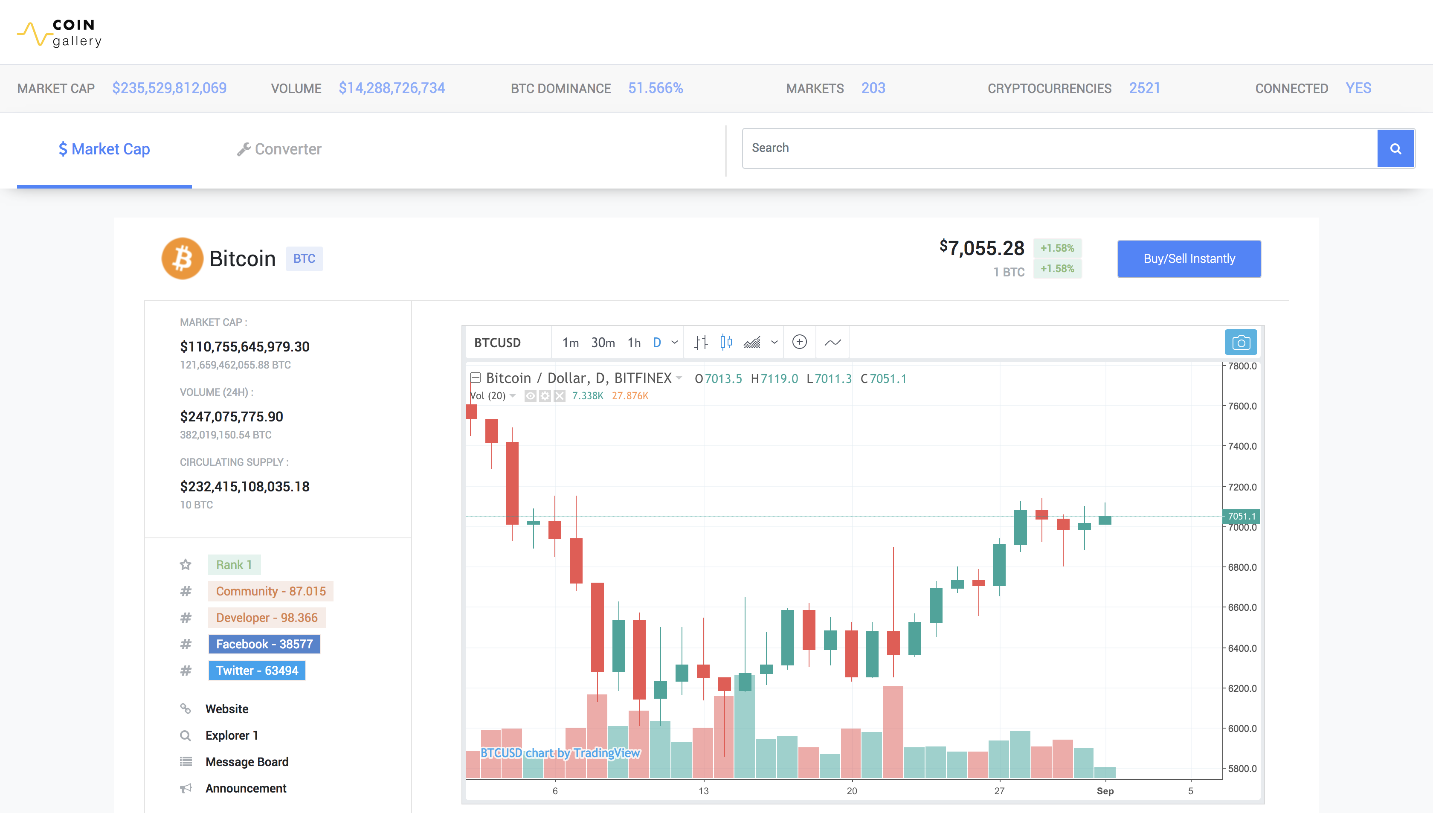Click the Buy/Sell Instantly button

tap(1189, 258)
